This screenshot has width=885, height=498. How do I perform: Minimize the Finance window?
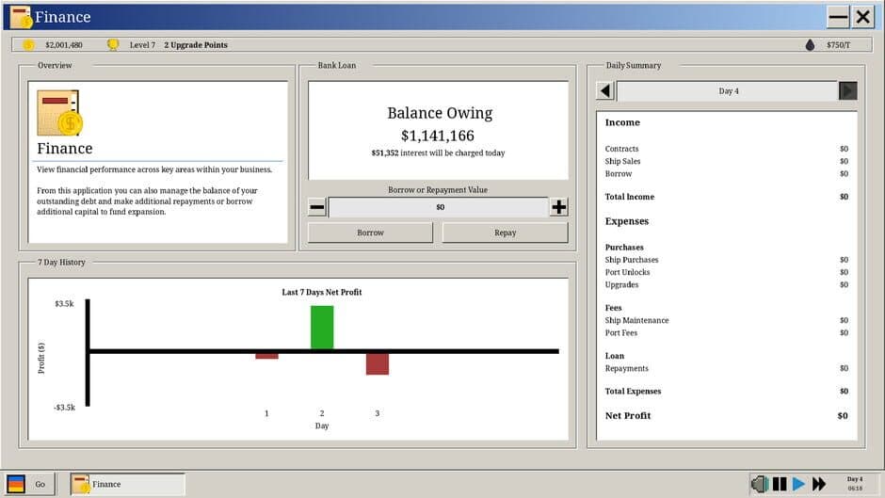(x=838, y=17)
